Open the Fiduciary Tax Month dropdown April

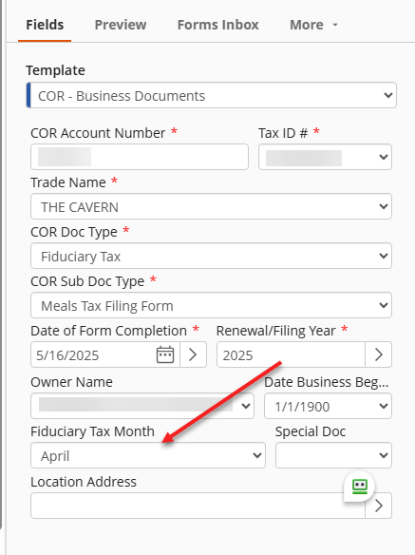coord(148,455)
